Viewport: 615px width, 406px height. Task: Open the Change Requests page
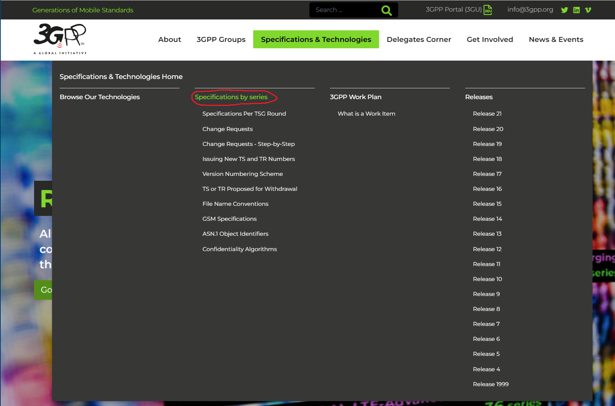click(x=227, y=129)
